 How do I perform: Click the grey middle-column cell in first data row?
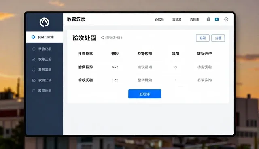[145, 67]
